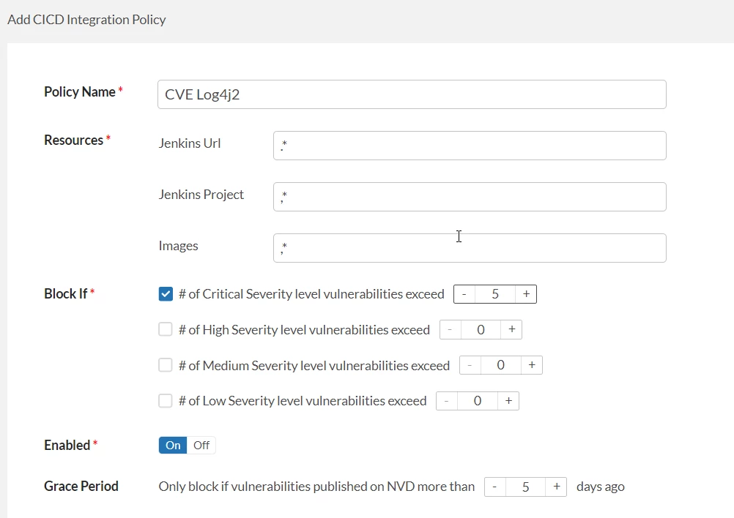
Task: Decrease the High Severity threshold with minus
Action: click(451, 329)
